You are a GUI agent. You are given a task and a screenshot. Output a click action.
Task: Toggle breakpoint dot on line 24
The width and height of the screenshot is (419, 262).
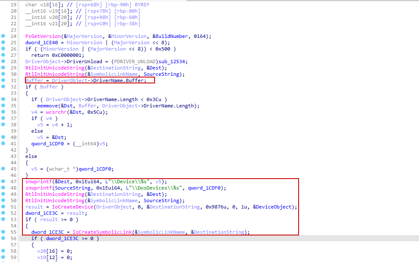coord(3,36)
